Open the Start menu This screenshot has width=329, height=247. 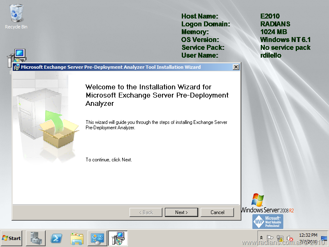[12, 238]
